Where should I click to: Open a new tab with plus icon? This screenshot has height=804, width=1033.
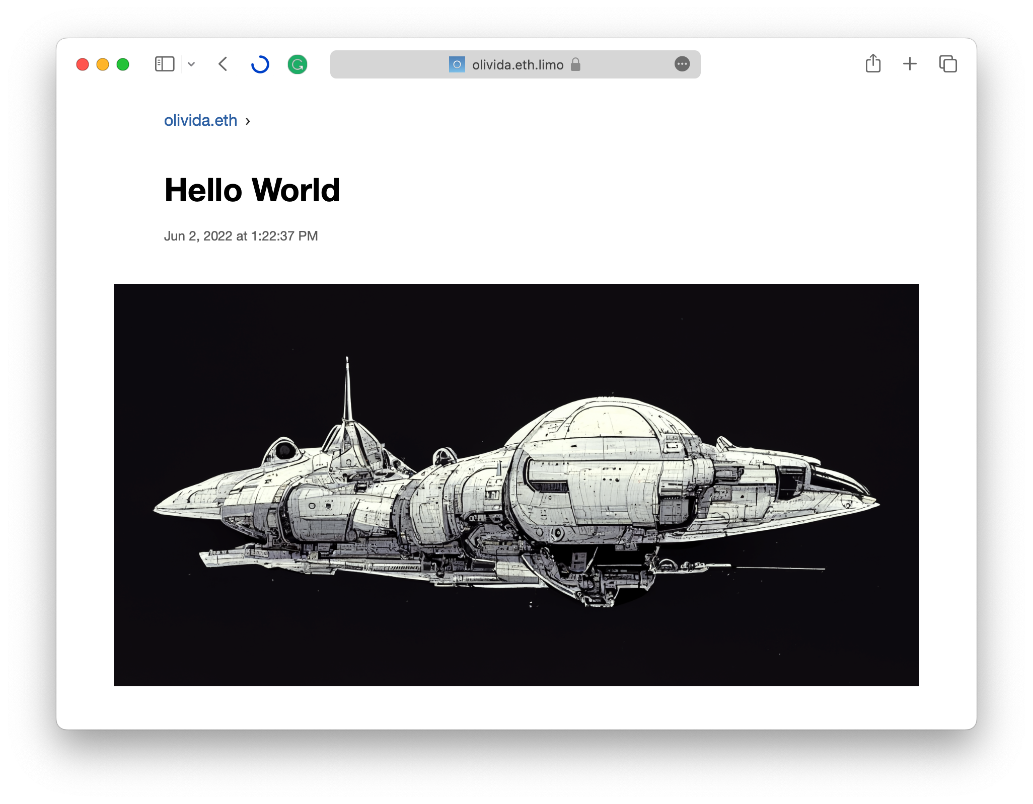pos(910,64)
